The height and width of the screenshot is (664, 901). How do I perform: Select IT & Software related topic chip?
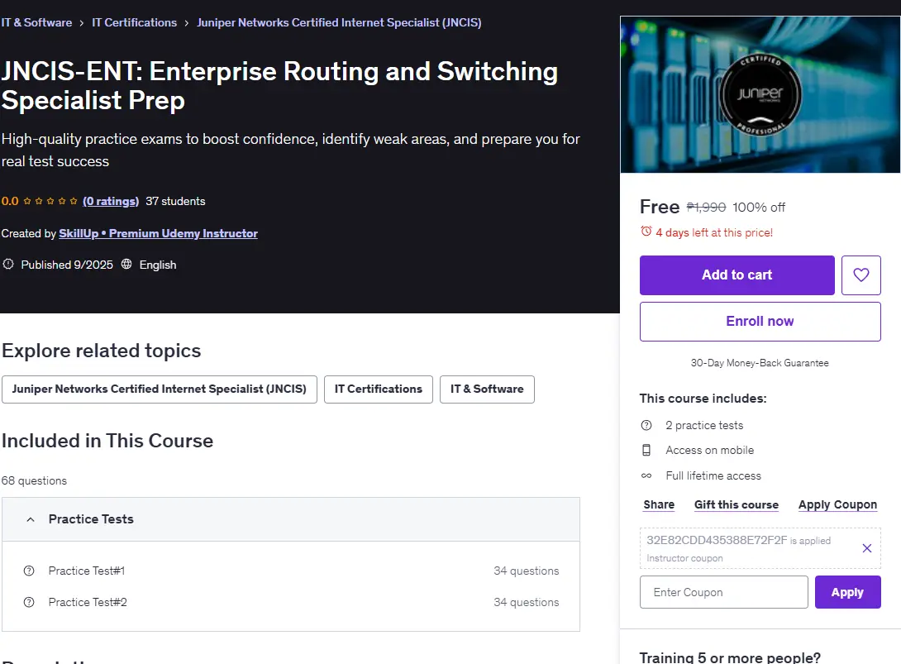click(x=487, y=389)
